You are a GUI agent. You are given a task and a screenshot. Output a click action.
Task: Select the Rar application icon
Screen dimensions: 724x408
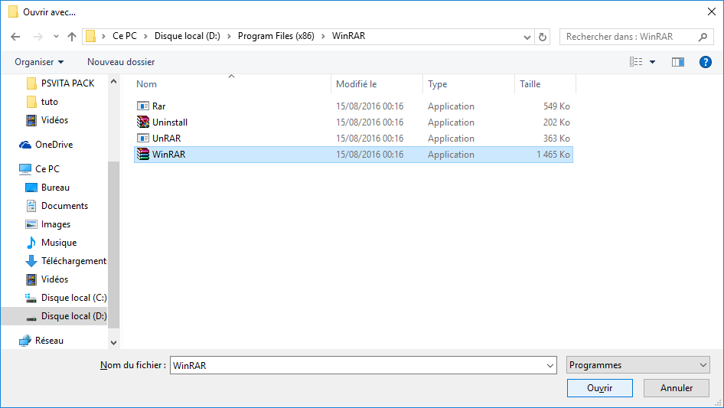tap(143, 106)
